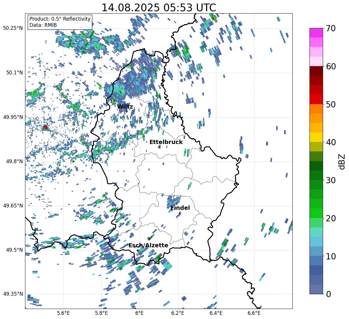Click the 6.6°E longitude label
Image resolution: width=349 pixels, height=319 pixels.
click(254, 313)
